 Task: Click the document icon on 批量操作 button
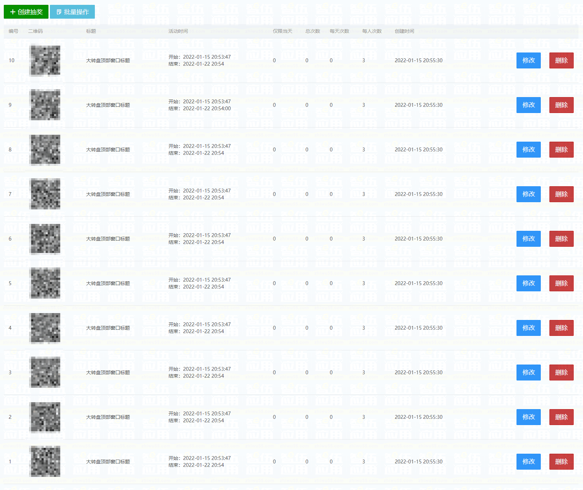(x=59, y=12)
